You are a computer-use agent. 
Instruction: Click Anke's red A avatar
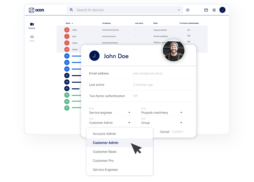(67, 30)
